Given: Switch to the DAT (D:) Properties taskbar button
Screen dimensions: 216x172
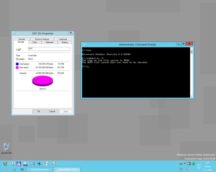Looking at the screenshot, I should click(40, 170).
